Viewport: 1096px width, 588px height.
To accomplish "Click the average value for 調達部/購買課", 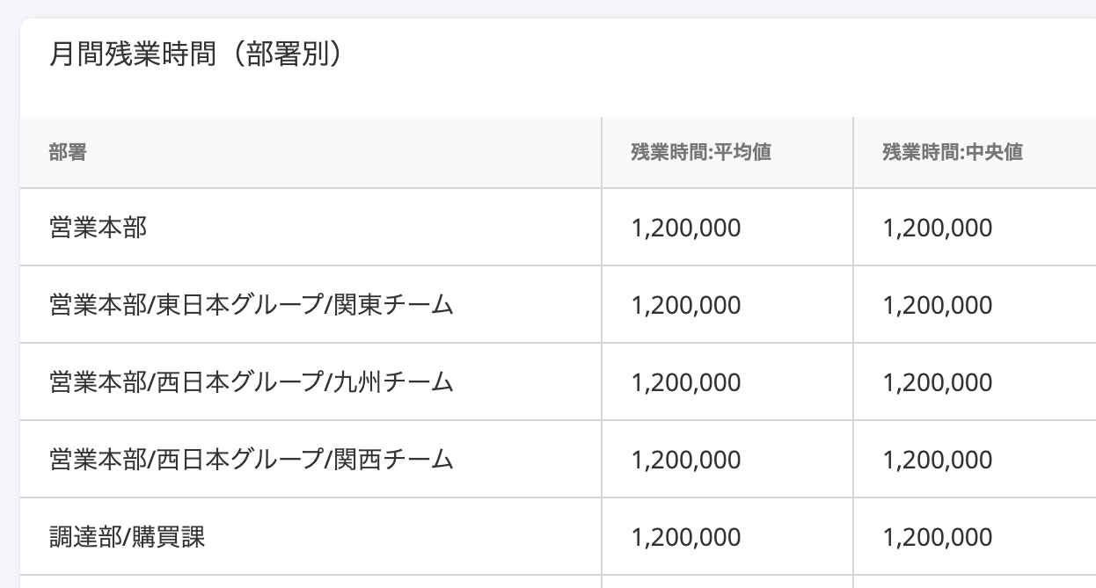I will 686,538.
